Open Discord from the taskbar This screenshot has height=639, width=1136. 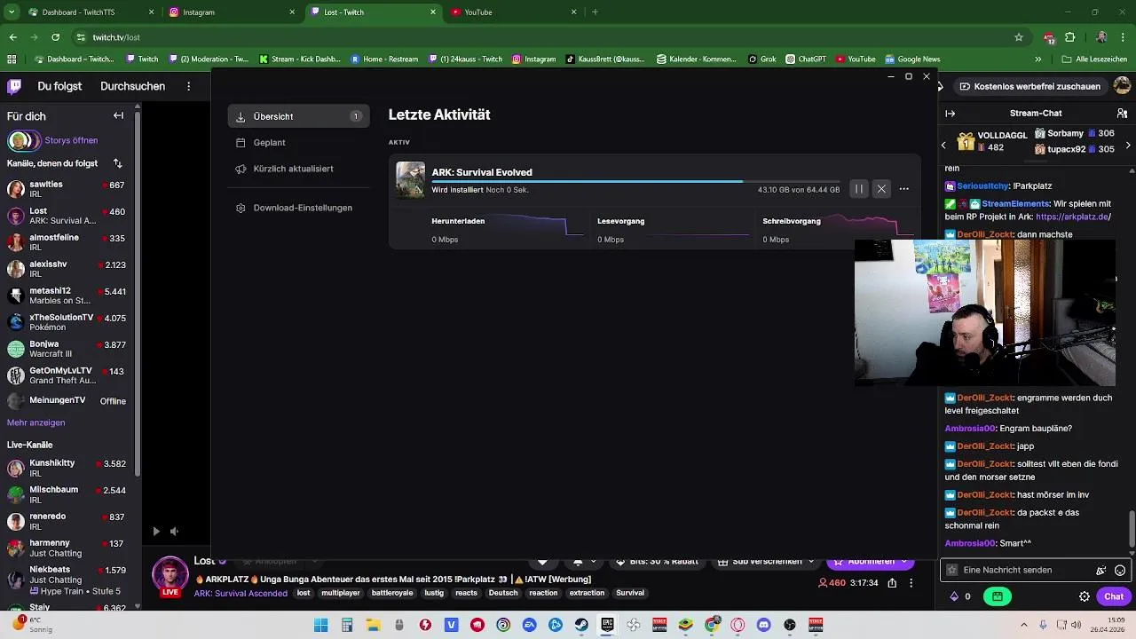pos(764,625)
